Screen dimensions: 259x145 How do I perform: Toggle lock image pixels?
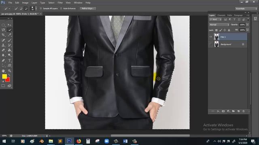point(221,30)
